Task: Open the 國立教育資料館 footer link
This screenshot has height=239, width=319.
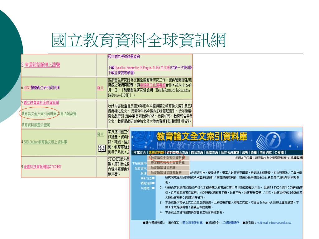Action: pos(193,223)
